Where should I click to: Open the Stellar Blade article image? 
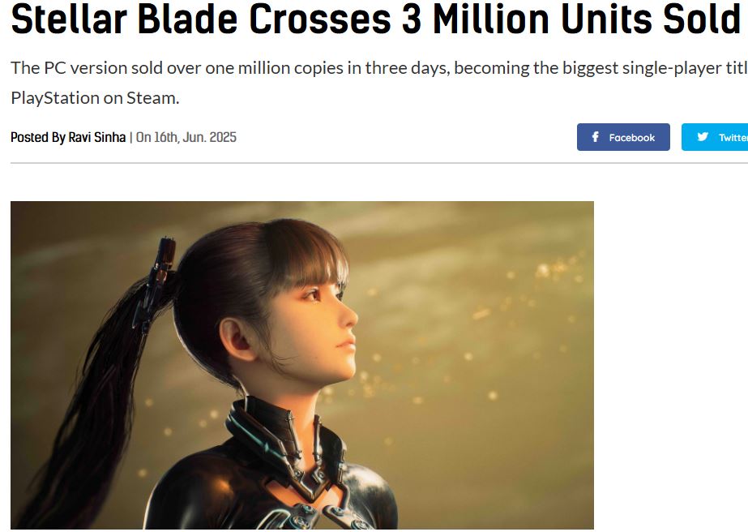pyautogui.click(x=302, y=365)
